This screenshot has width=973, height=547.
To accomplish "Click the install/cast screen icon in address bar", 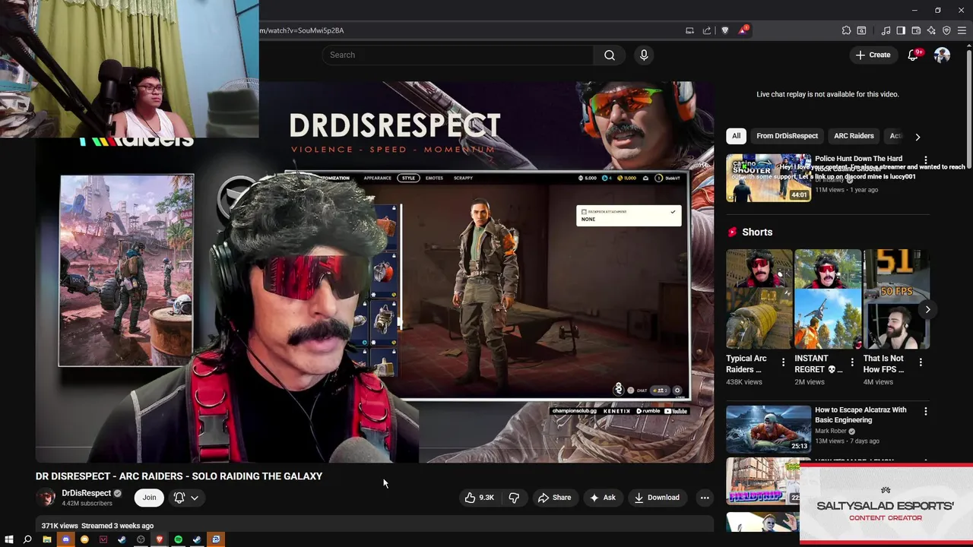I will coord(689,30).
